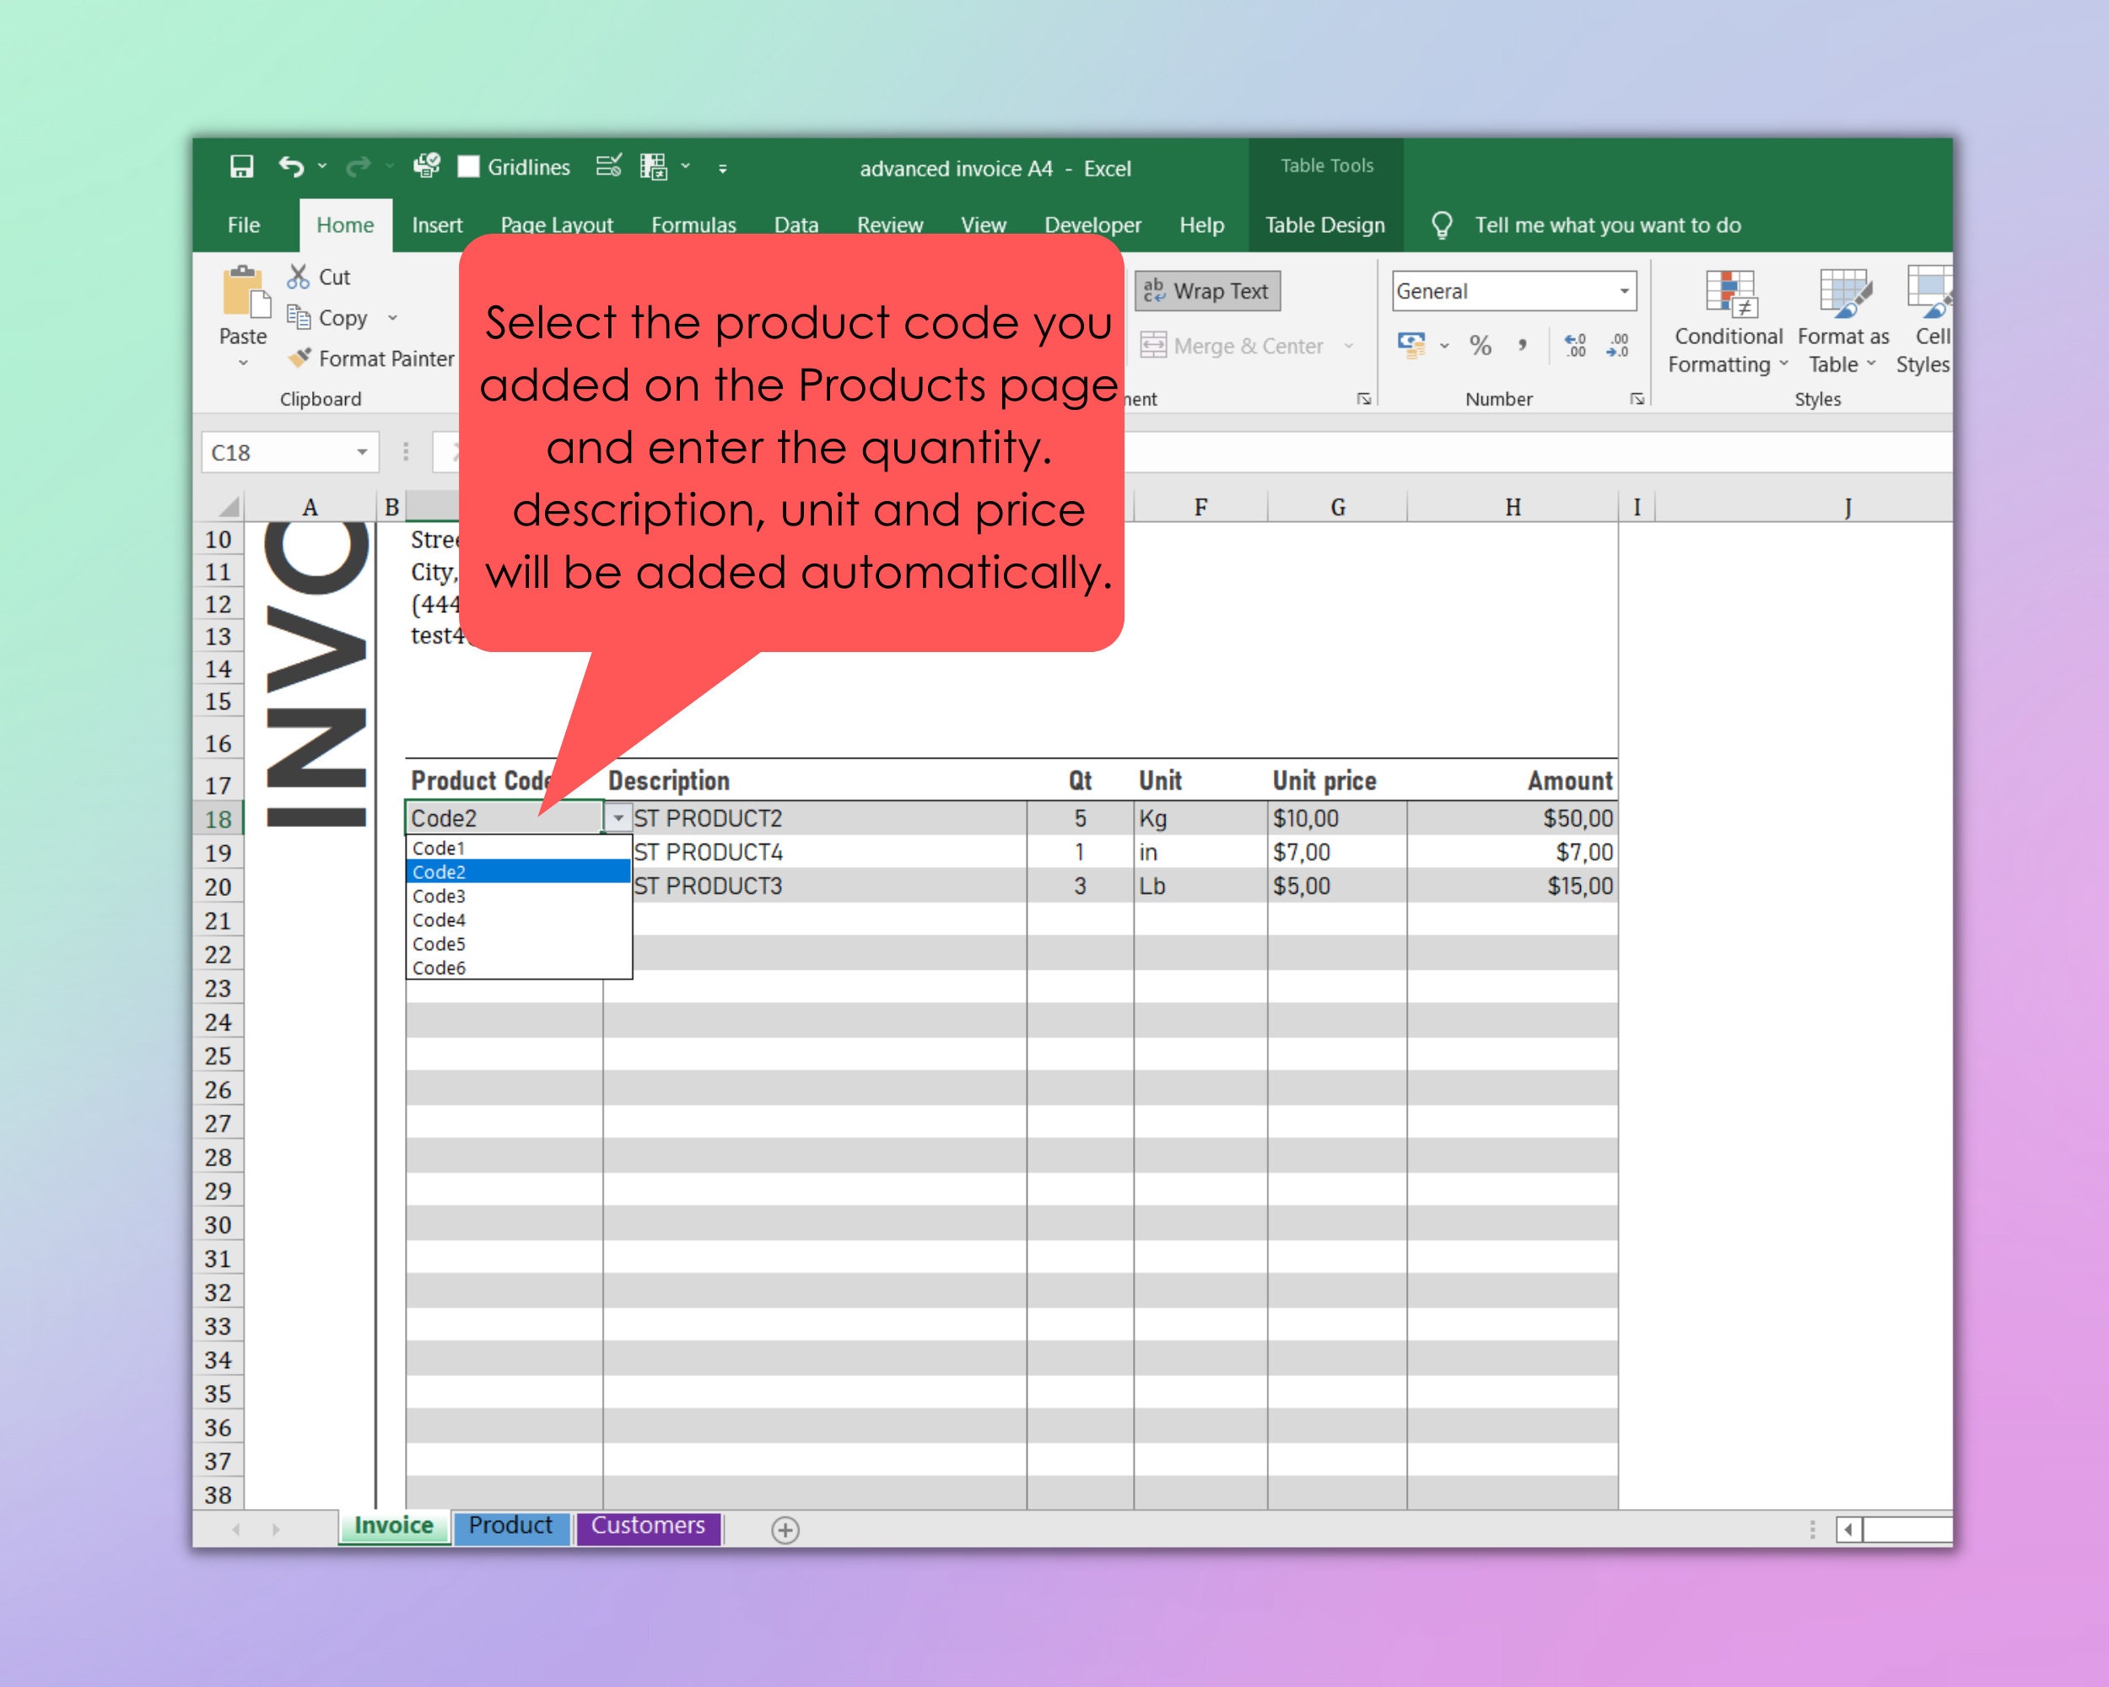Click the Increase Decimal icon

[1575, 345]
